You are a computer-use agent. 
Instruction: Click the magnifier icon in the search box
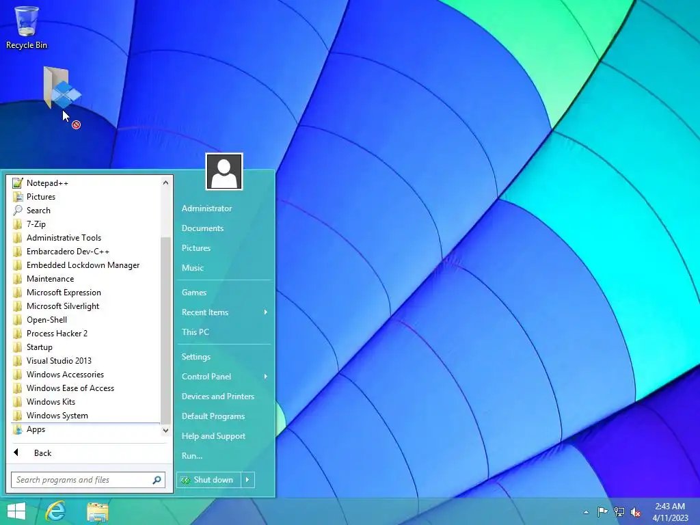click(x=157, y=480)
